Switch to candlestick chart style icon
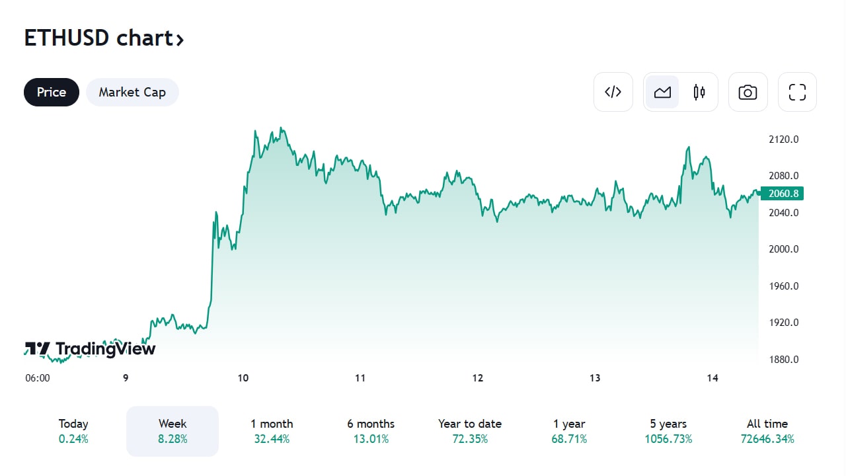Image resolution: width=846 pixels, height=476 pixels. click(699, 92)
